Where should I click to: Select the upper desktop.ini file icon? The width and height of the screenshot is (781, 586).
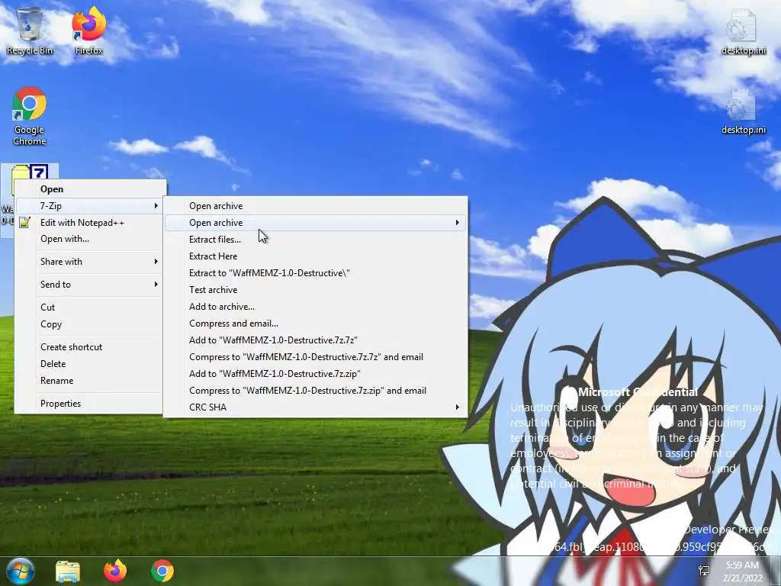click(x=743, y=31)
